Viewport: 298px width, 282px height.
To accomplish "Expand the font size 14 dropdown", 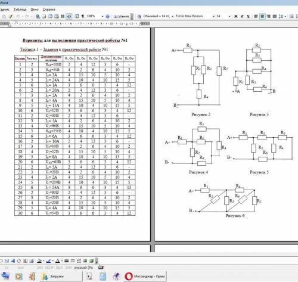I will (229, 16).
